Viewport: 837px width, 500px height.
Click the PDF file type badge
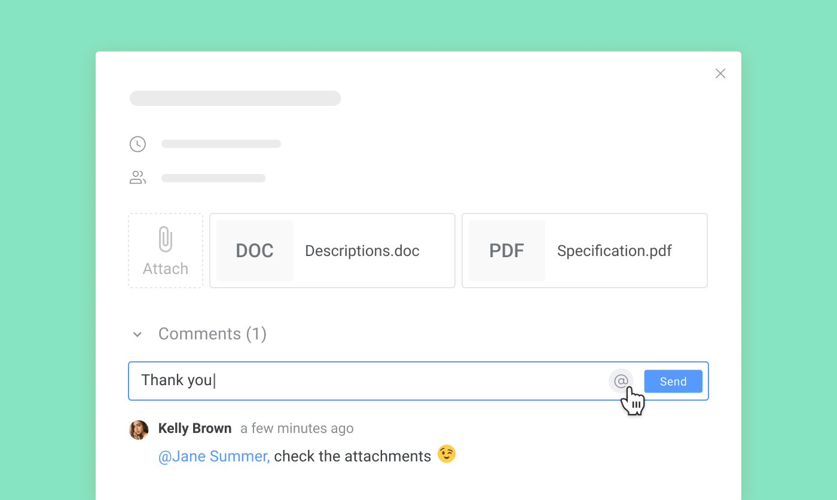coord(506,251)
